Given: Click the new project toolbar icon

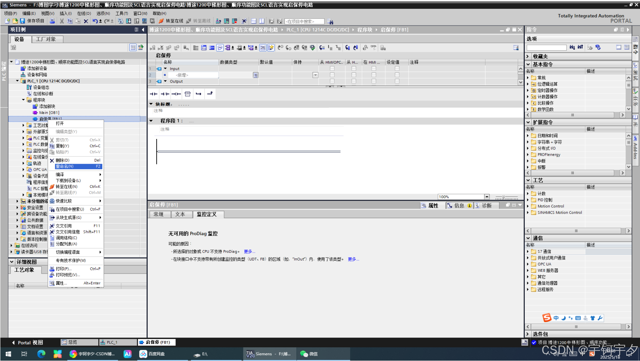Looking at the screenshot, I should (8, 21).
